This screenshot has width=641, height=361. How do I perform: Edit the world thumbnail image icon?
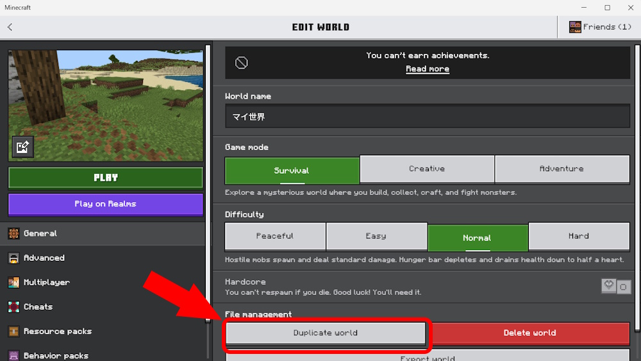click(22, 147)
